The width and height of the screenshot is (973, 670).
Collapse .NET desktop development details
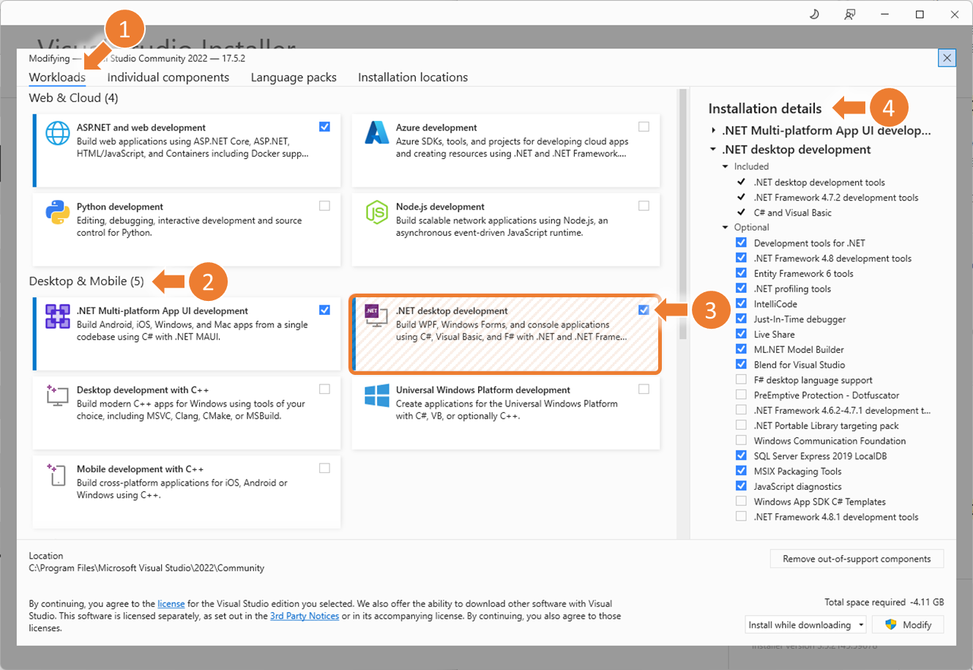point(714,149)
